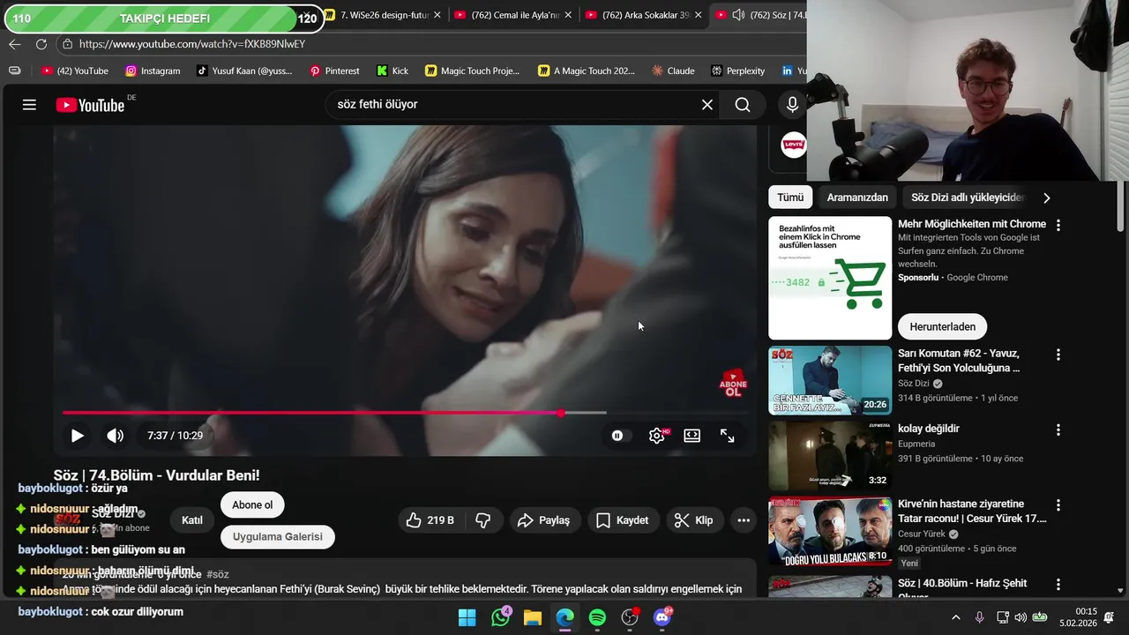Open the YouTube hamburger guide menu
The width and height of the screenshot is (1129, 635).
tap(29, 105)
